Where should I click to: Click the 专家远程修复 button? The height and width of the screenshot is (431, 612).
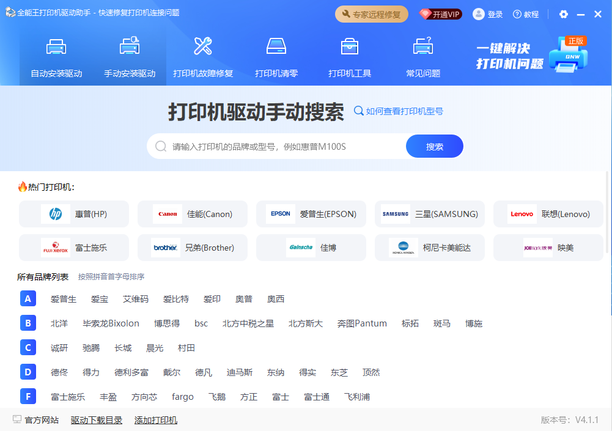click(371, 14)
